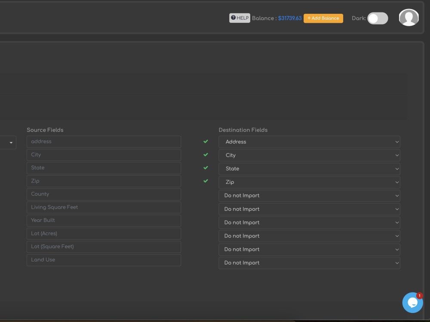Open destination dropdown for Lot (Square Feet)
Screen dimensions: 430x322
309,249
